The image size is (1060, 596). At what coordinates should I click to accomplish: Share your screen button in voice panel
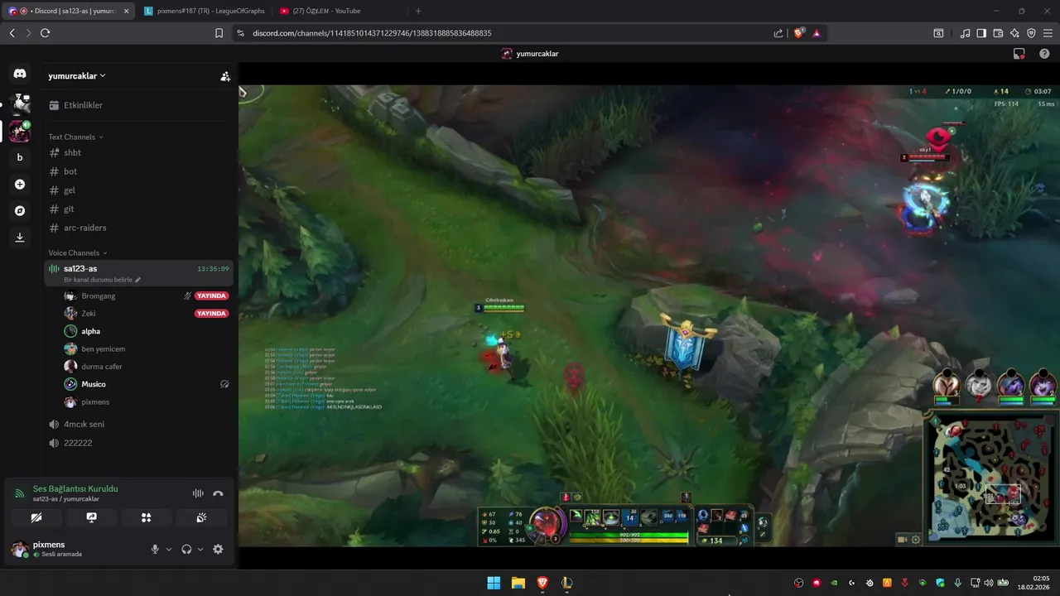91,517
